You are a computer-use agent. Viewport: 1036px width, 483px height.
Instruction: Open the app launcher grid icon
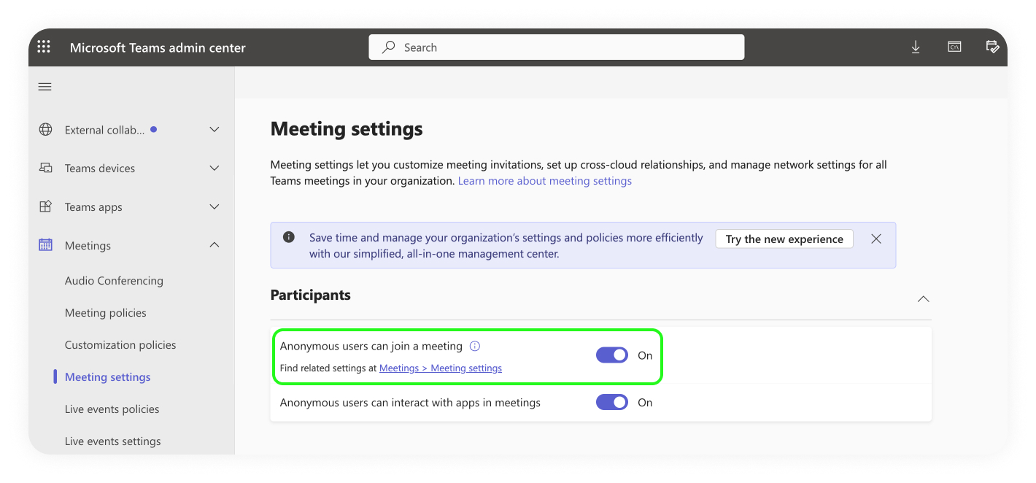pyautogui.click(x=44, y=47)
